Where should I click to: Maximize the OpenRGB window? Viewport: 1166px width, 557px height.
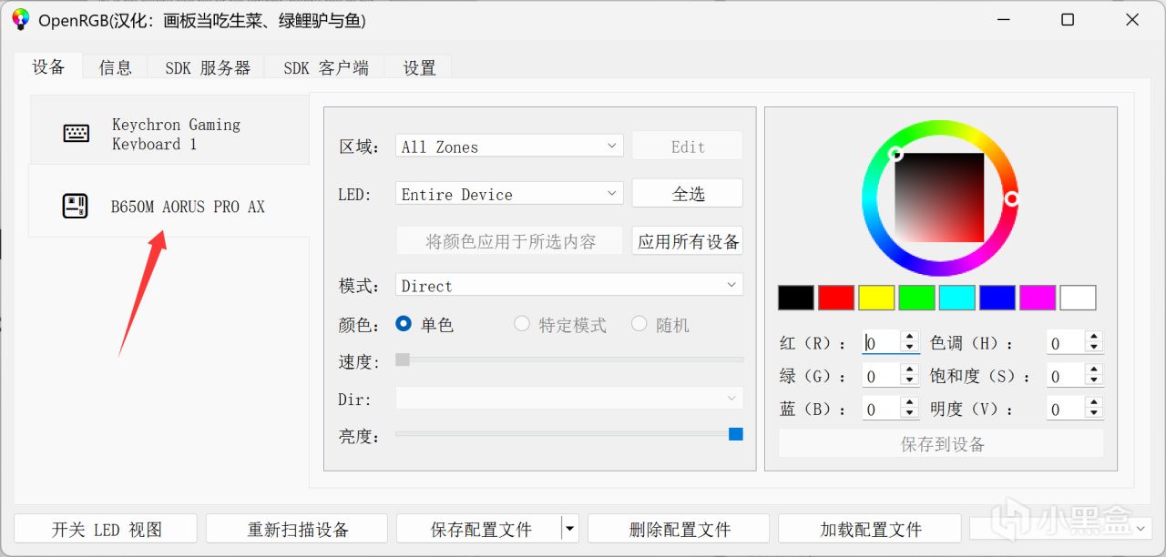coord(1068,19)
